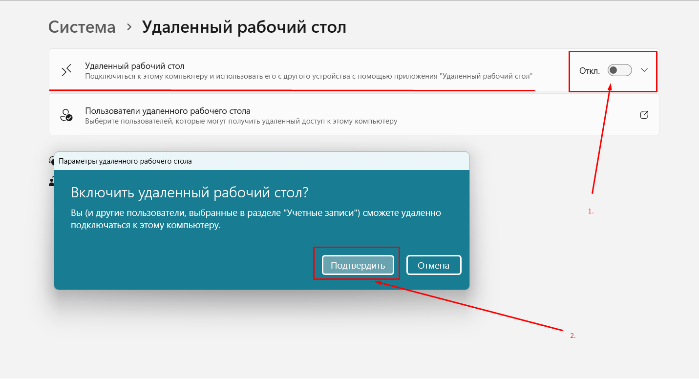699x380 pixels.
Task: Click the partially hidden feedback person icon
Action: [x=51, y=182]
